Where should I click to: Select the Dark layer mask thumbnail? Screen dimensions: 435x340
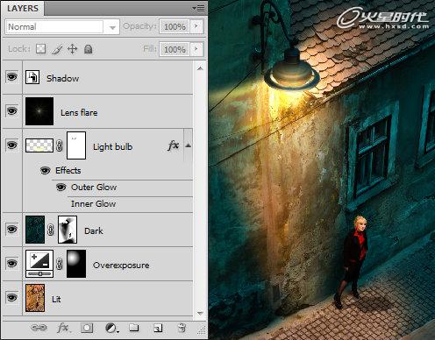[68, 230]
